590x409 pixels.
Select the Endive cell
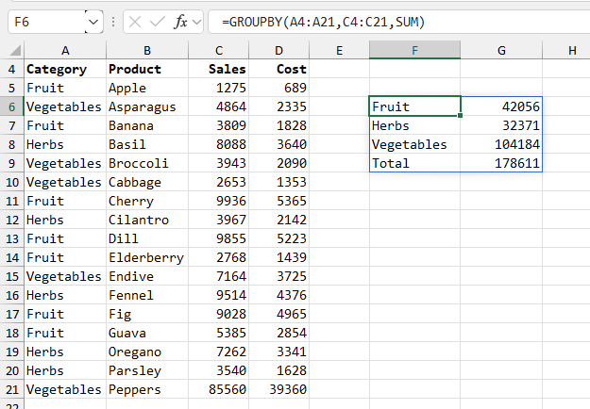147,276
